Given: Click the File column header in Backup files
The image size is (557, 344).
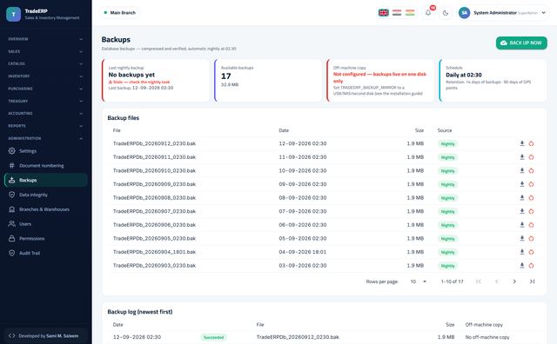Looking at the screenshot, I should tap(117, 130).
